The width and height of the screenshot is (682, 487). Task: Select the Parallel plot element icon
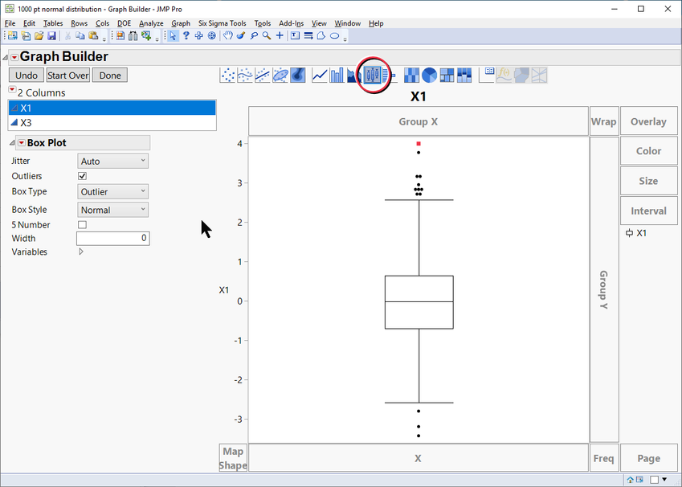[539, 76]
